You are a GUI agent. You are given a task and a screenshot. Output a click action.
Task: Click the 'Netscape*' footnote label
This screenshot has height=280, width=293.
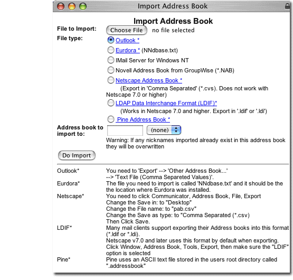pos(70,196)
